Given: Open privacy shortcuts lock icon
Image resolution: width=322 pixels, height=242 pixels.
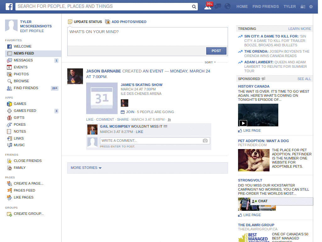Looking at the screenshot, I should point(303,7).
